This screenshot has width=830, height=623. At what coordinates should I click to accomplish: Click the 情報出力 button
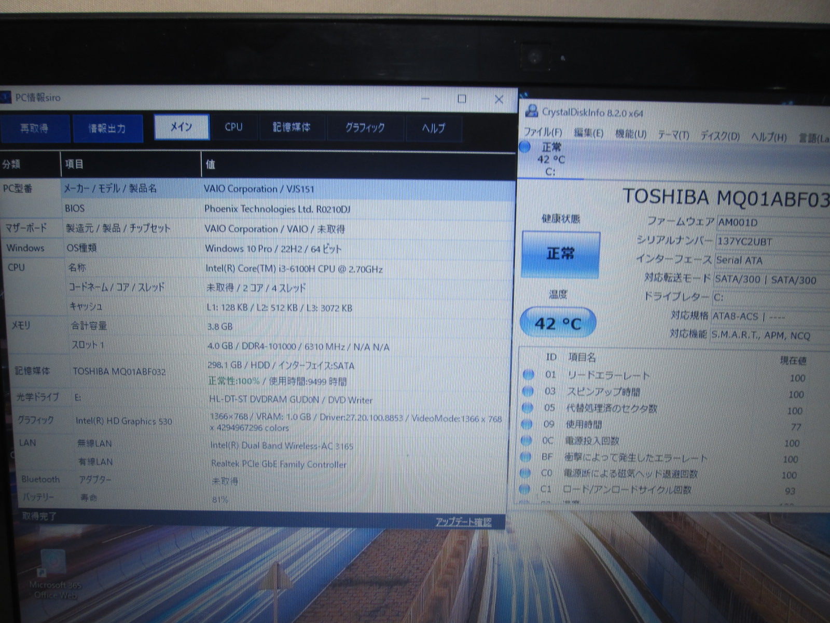point(107,128)
